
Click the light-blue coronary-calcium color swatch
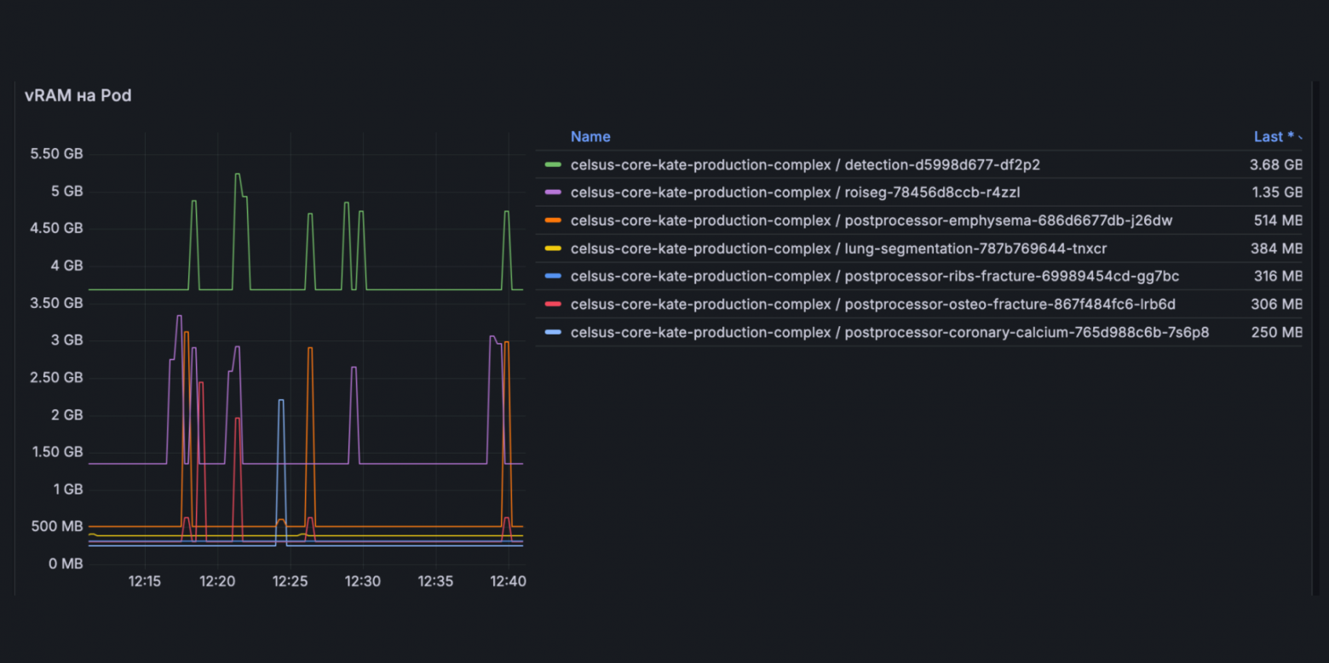(x=553, y=333)
